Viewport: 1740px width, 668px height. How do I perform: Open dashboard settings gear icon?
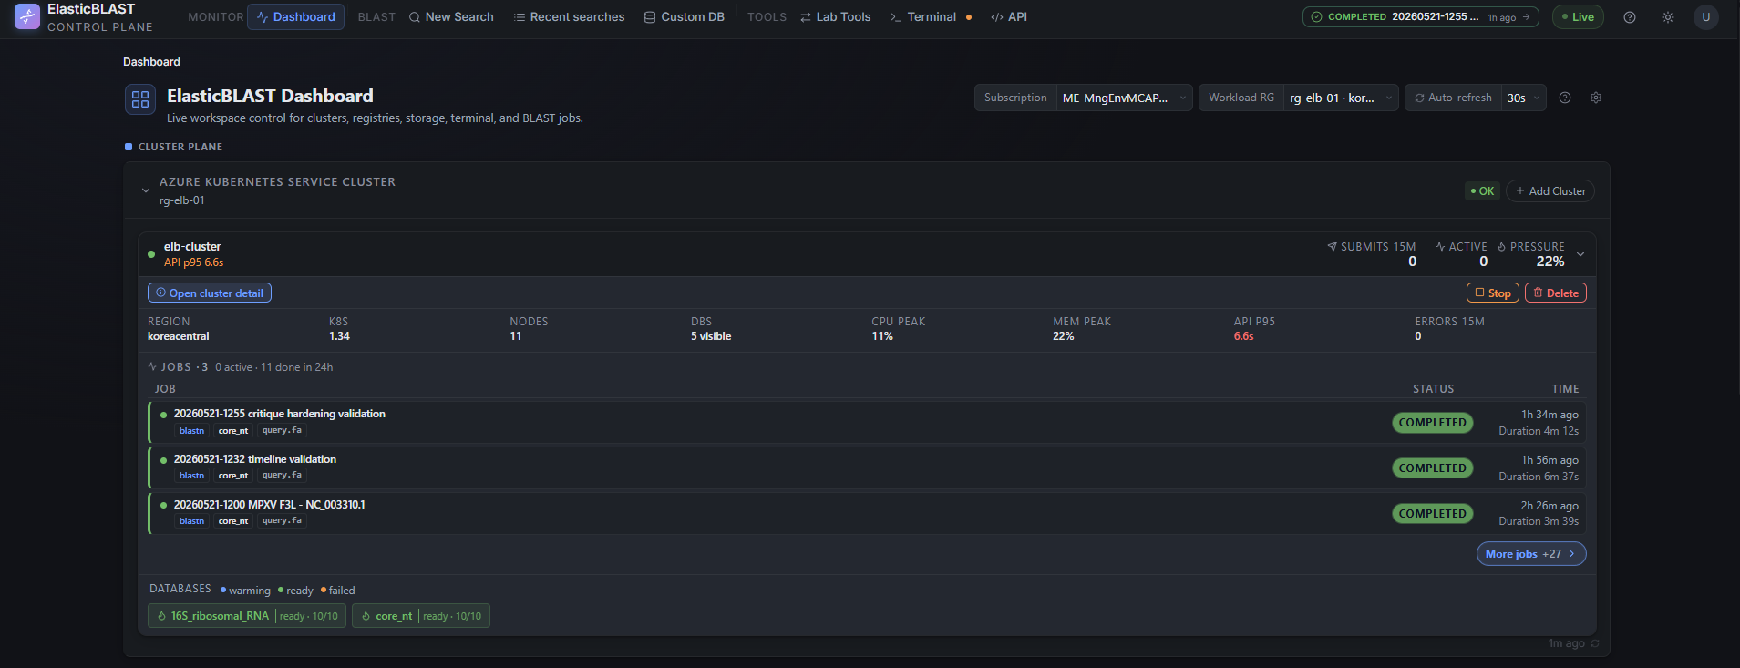pos(1596,98)
